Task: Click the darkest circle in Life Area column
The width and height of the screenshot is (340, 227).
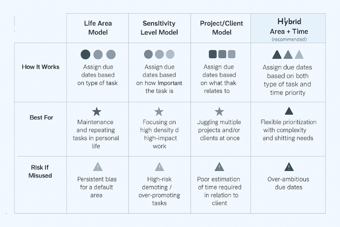Action: click(x=86, y=54)
